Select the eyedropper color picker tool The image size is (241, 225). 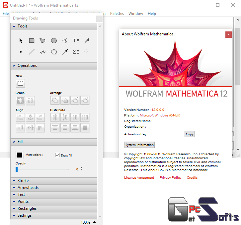(x=87, y=41)
